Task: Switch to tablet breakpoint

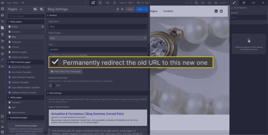Action: pyautogui.click(x=100, y=3)
